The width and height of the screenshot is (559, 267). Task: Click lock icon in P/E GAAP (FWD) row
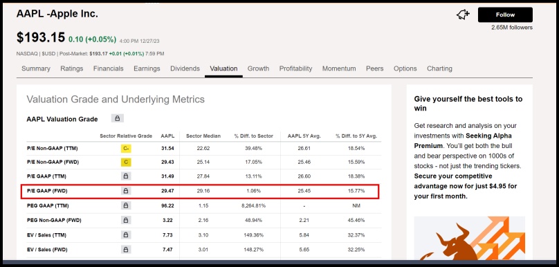pyautogui.click(x=125, y=191)
